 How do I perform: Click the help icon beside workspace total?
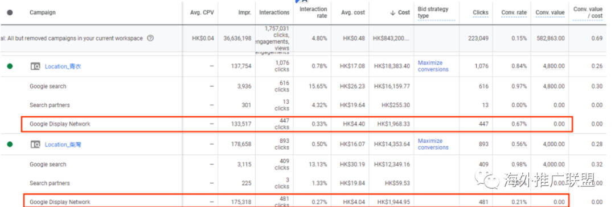pos(150,38)
